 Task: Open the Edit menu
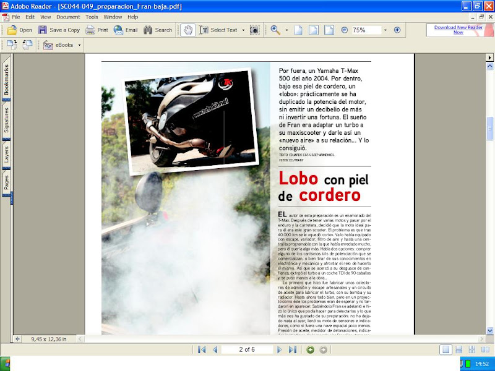point(30,17)
